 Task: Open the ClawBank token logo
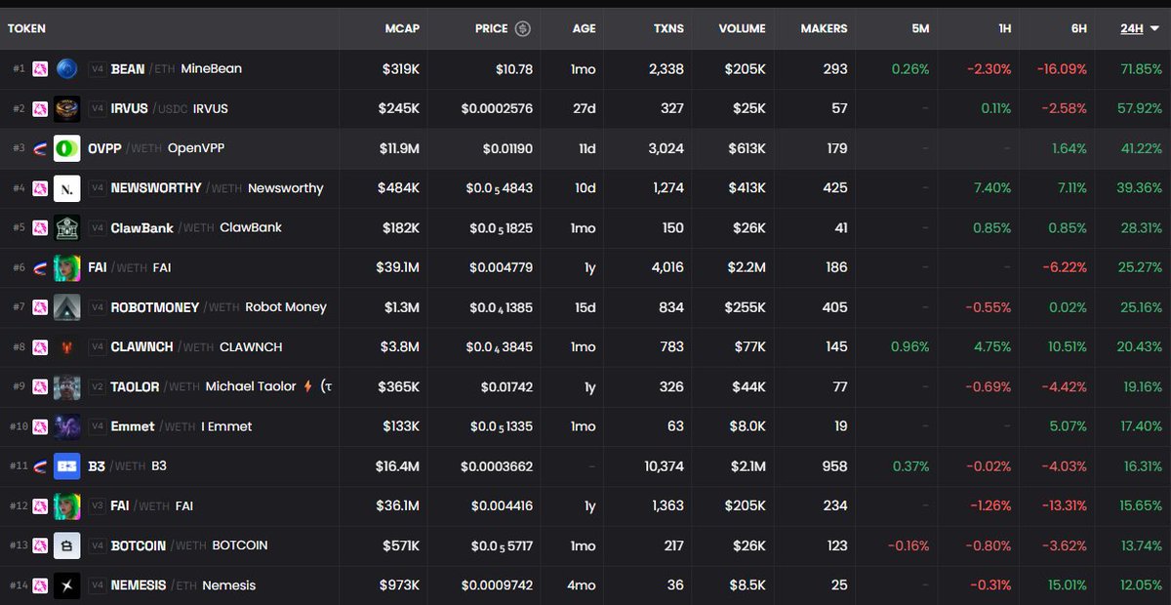(66, 227)
